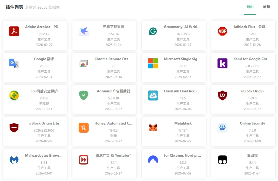Click the 迅雷 blue bird icon
Screen dimensions: 278x181
tap(83, 31)
